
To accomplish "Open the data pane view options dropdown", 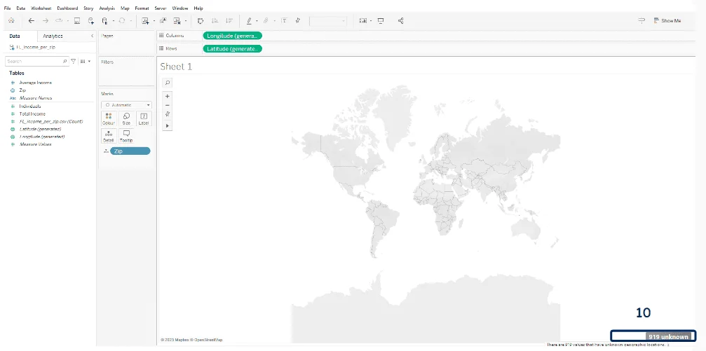I will [x=86, y=62].
